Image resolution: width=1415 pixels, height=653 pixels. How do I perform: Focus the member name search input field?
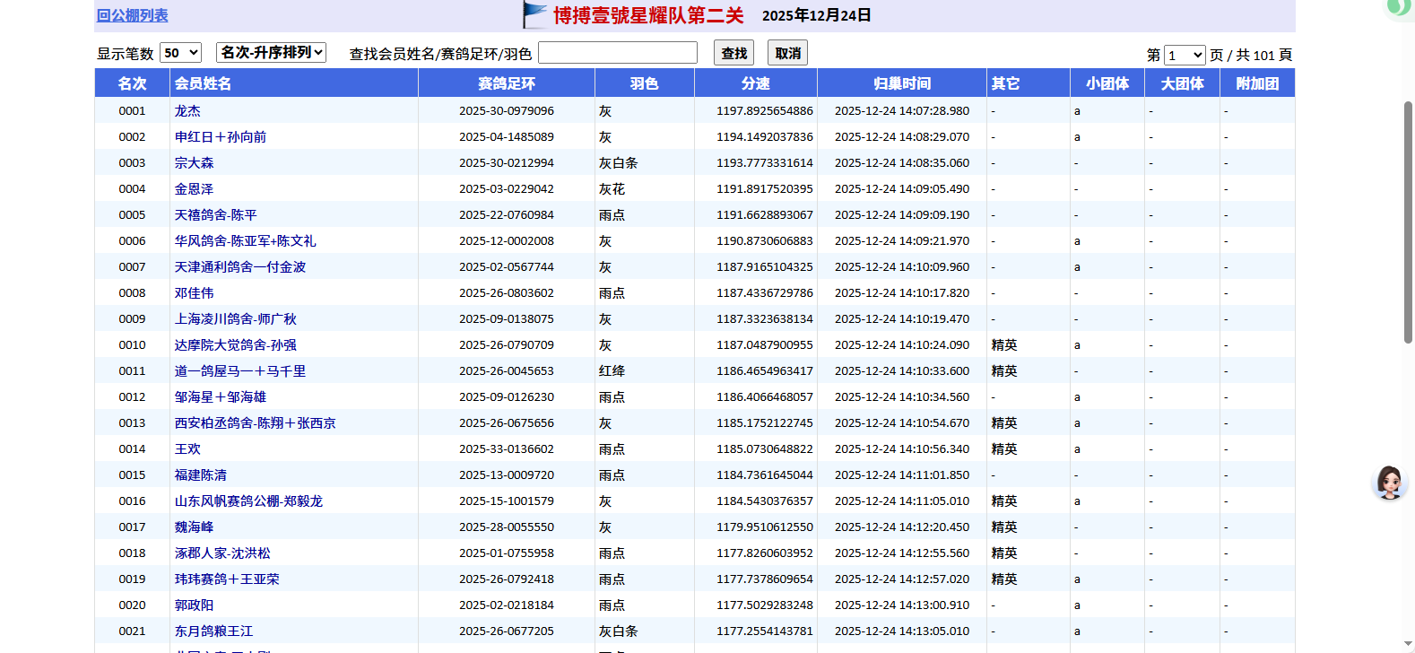tap(617, 53)
